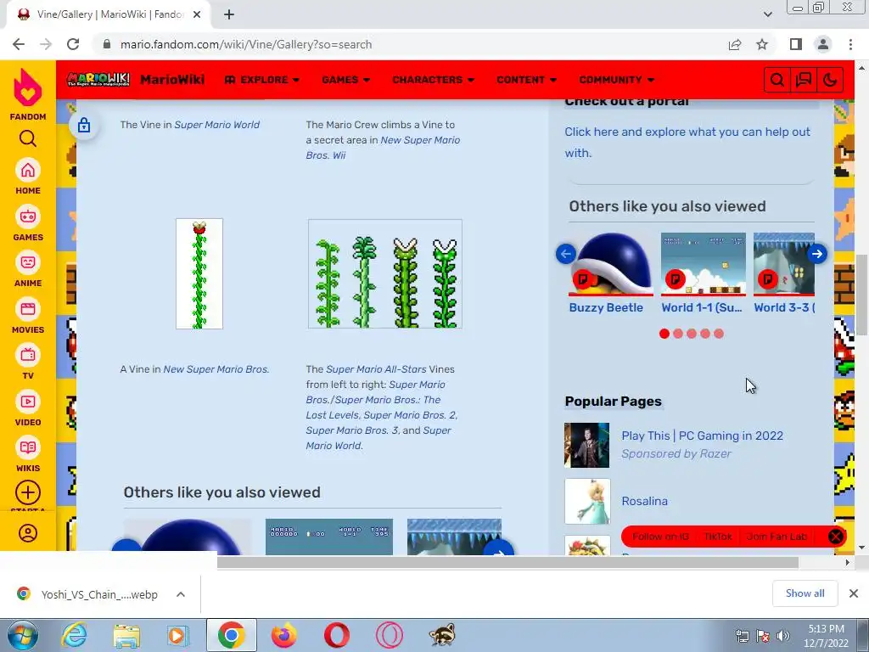Expand the Games dropdown menu
The height and width of the screenshot is (652, 869).
pos(346,80)
